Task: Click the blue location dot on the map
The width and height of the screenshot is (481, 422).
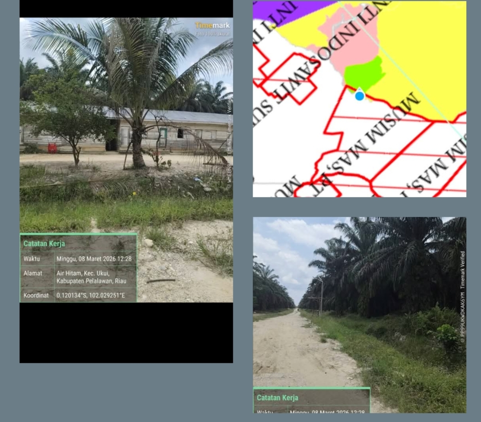Action: (359, 96)
